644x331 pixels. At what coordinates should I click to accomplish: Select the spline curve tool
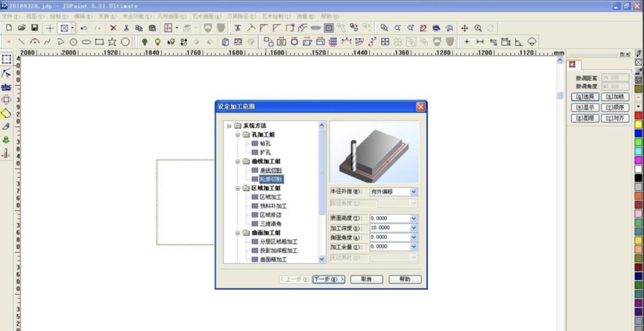[x=47, y=42]
